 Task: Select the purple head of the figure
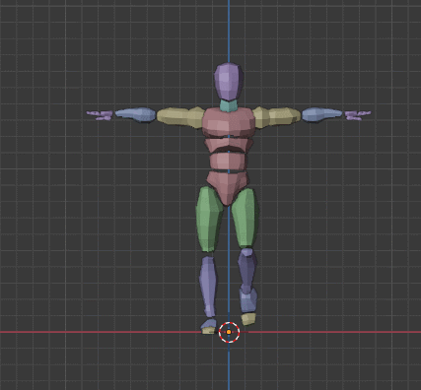pos(229,82)
